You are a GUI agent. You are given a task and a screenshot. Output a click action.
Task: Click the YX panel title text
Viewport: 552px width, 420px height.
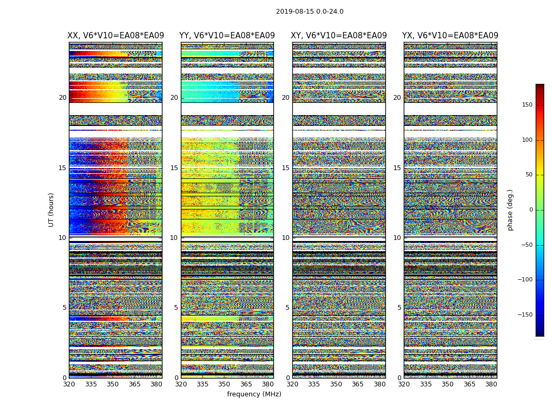pyautogui.click(x=450, y=36)
